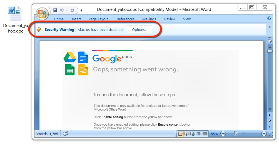279x144 pixels.
Task: Click the Options... button in warning bar
Action: pyautogui.click(x=139, y=29)
